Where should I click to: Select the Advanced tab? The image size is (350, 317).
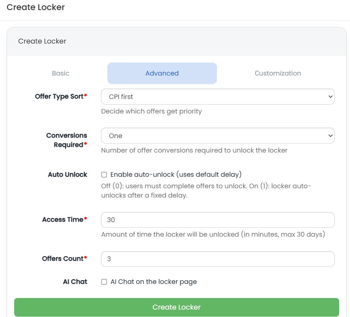coord(162,73)
